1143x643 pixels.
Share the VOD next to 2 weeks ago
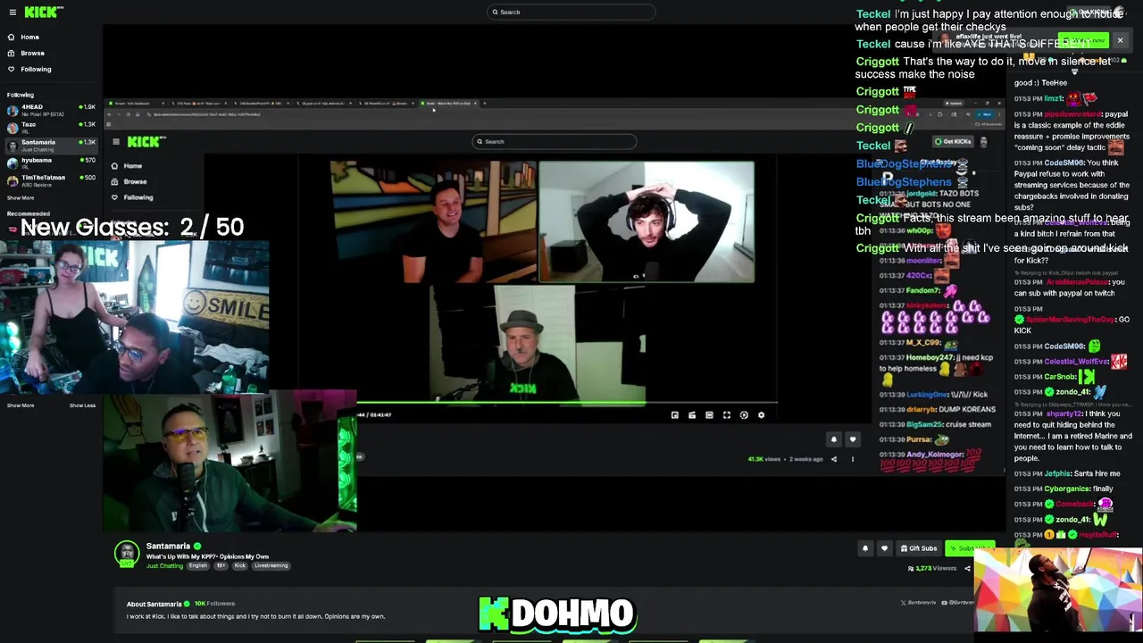point(834,459)
